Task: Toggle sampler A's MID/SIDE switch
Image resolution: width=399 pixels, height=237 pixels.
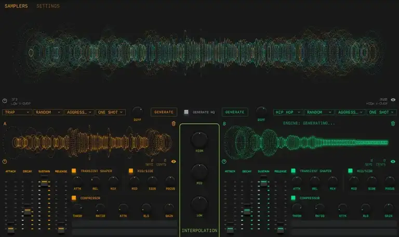Action: (x=131, y=171)
